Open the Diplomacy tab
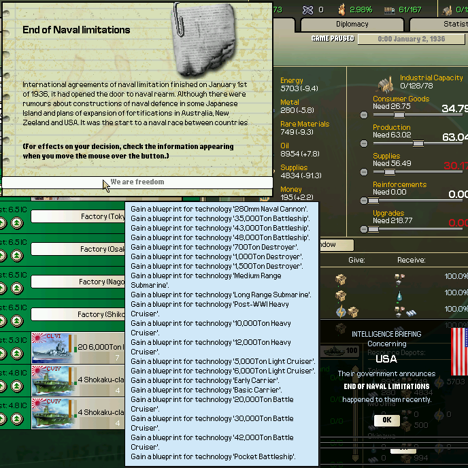Screen dimensions: 468x468 (x=352, y=24)
